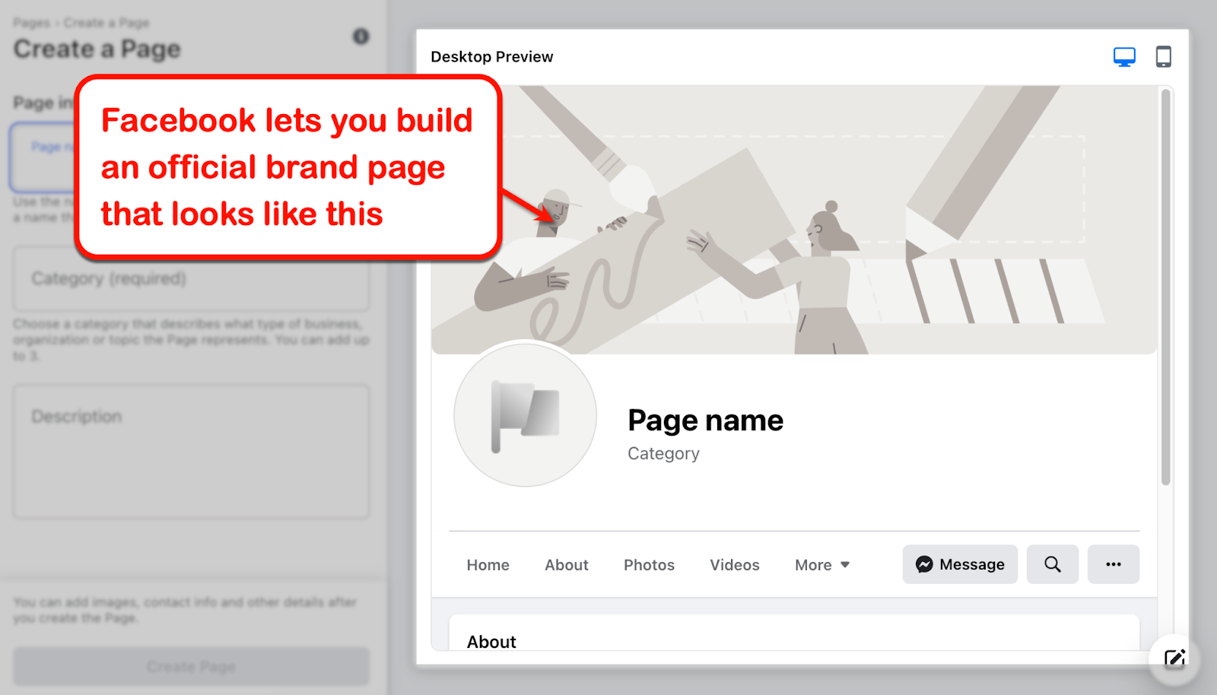Open the About tab in page preview

click(x=567, y=565)
